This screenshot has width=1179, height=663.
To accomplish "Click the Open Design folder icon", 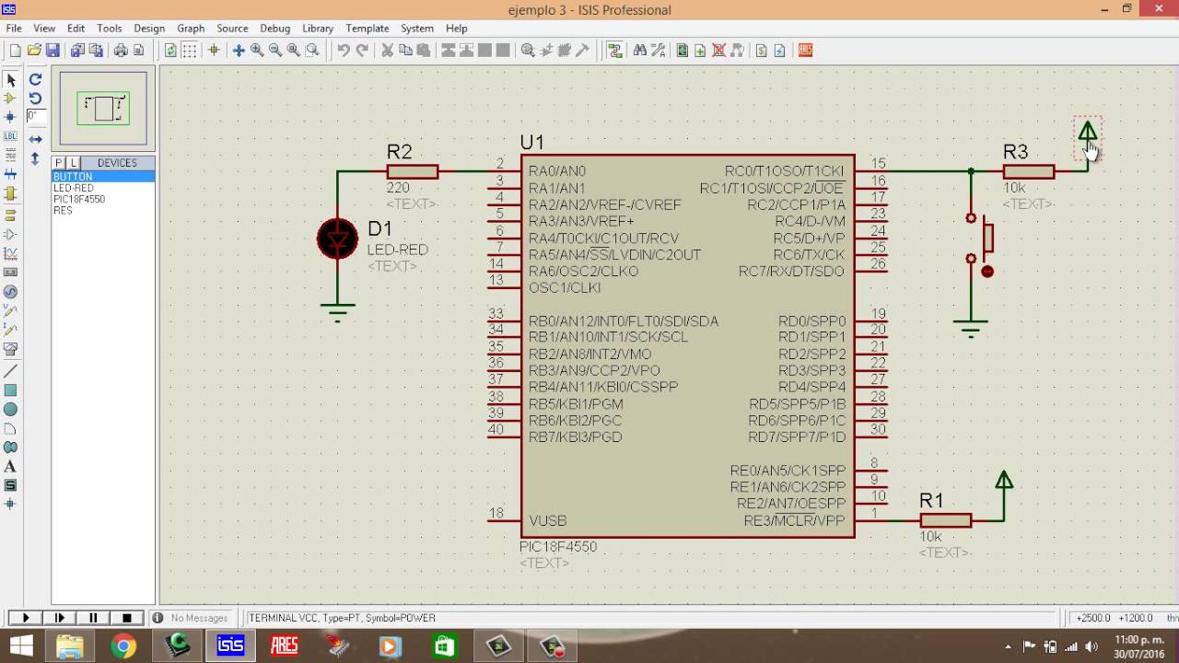I will click(34, 51).
